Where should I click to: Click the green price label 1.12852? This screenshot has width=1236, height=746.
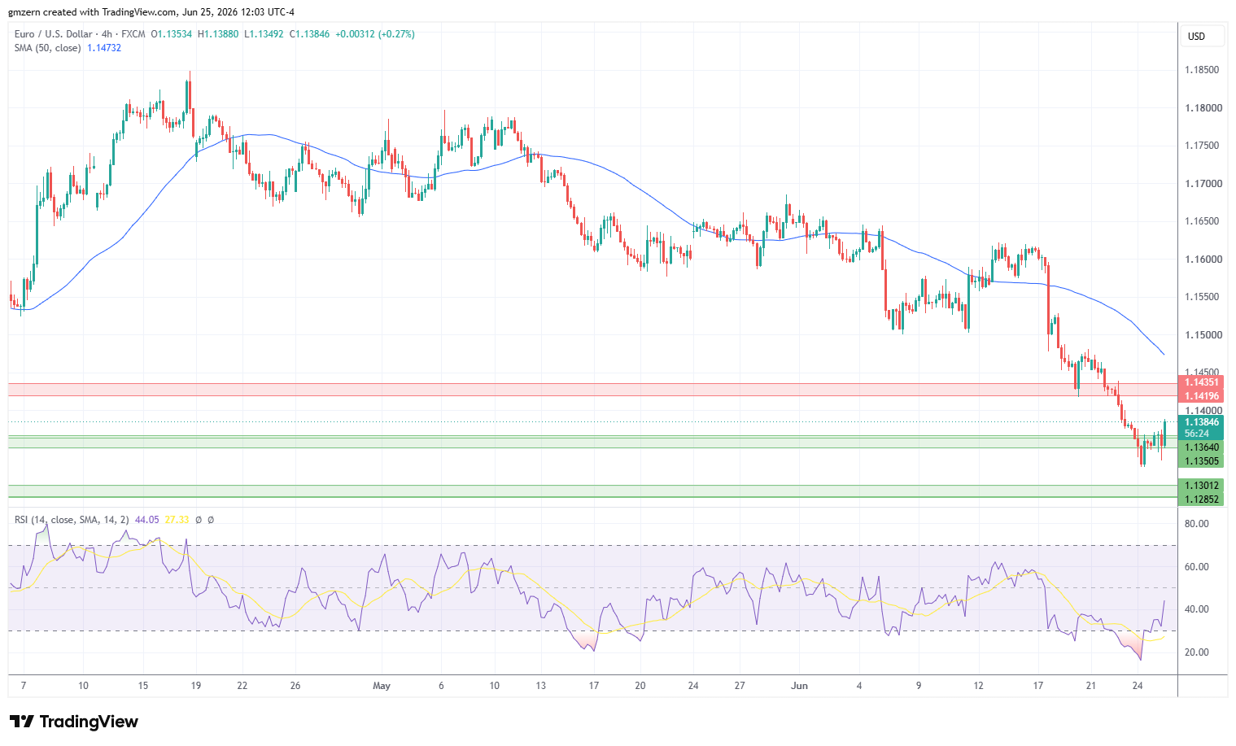click(x=1201, y=499)
